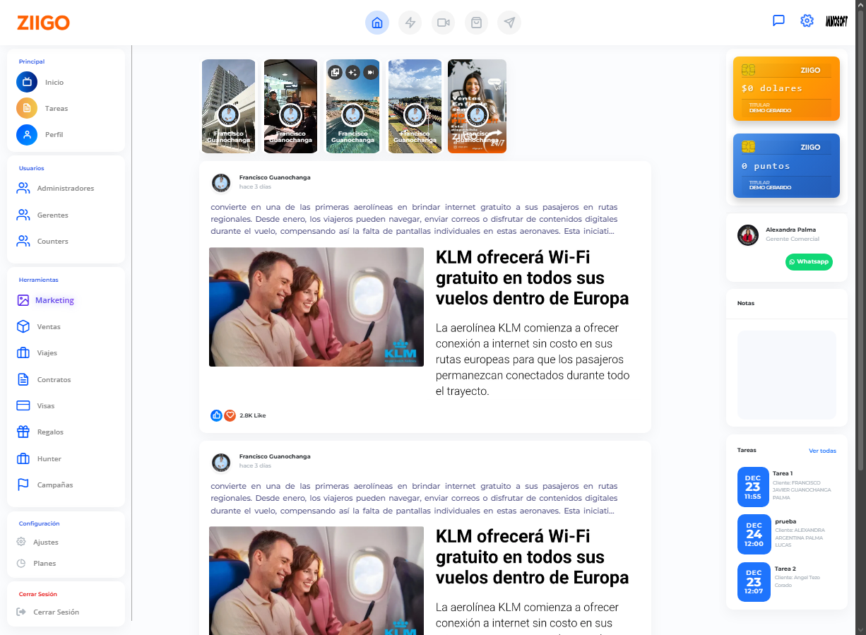The height and width of the screenshot is (635, 866).
Task: Click the skip-forward icon on pool story
Action: pos(370,72)
